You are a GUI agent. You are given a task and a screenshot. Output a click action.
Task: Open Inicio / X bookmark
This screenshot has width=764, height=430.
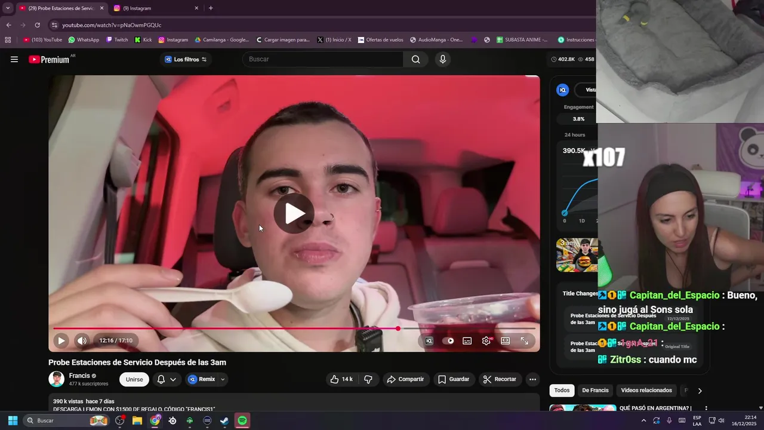[334, 40]
